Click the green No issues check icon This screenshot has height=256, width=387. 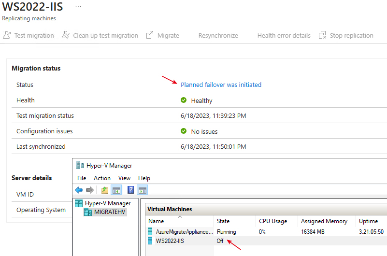[x=184, y=131]
